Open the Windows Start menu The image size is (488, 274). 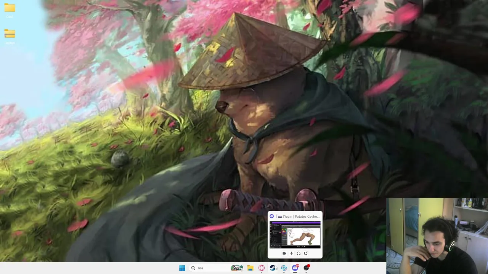click(x=182, y=268)
